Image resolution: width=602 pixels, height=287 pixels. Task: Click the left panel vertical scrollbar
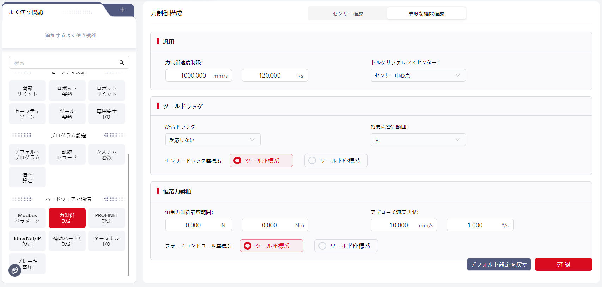(128, 215)
